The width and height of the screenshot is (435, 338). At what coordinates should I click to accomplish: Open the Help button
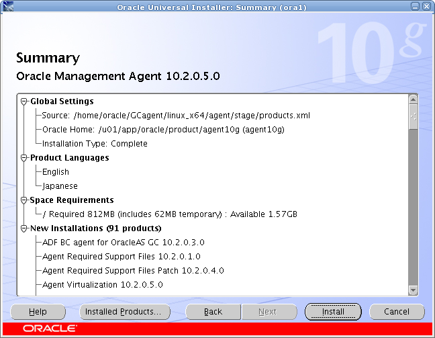(x=38, y=312)
